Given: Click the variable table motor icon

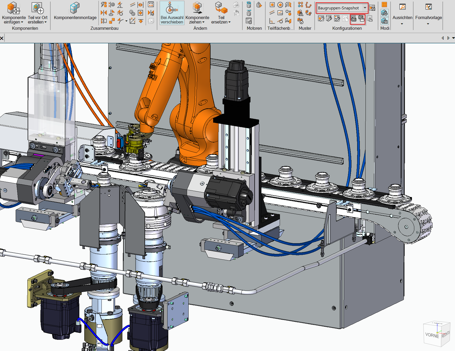Looking at the screenshot, I should coord(249,21).
